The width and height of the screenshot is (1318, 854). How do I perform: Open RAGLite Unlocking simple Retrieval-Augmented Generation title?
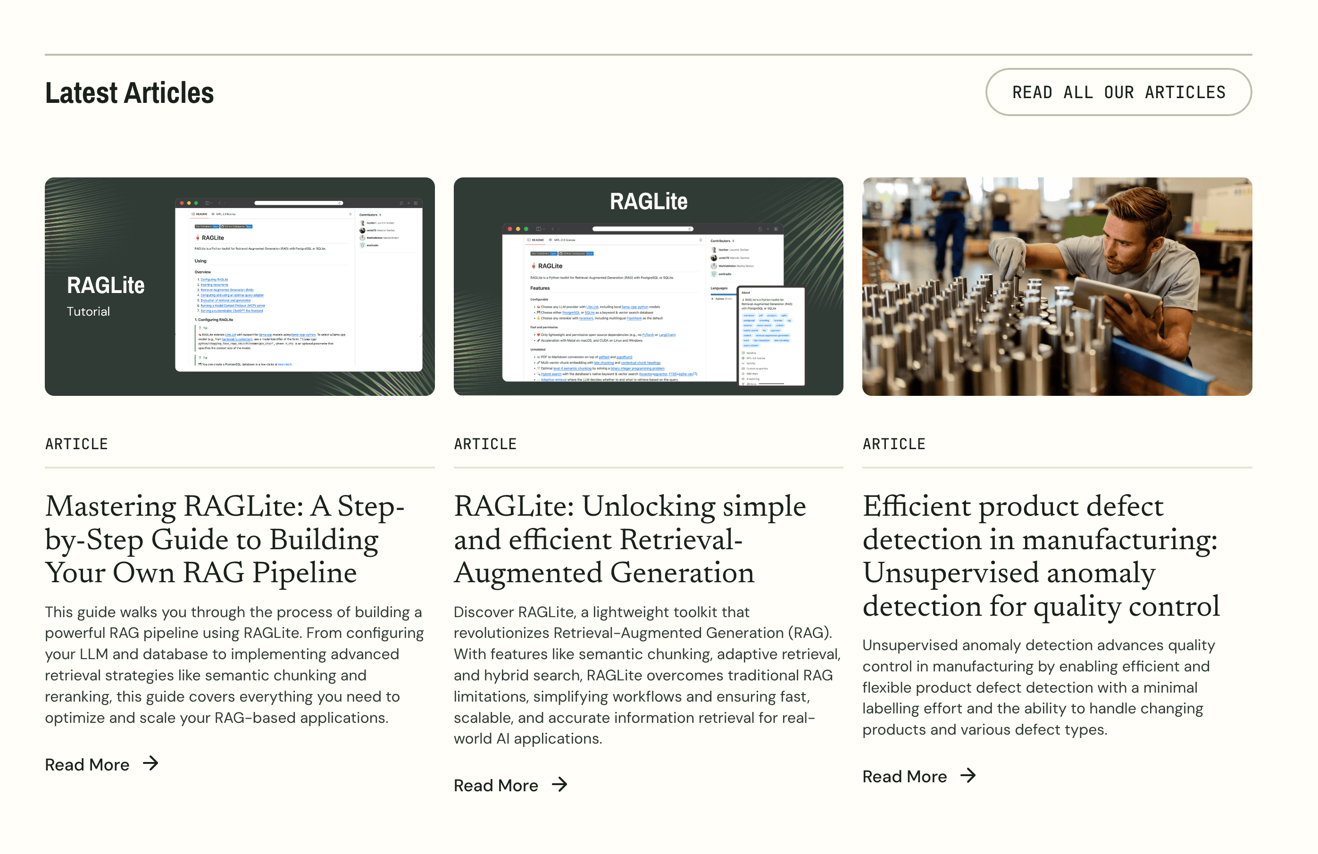[x=630, y=539]
